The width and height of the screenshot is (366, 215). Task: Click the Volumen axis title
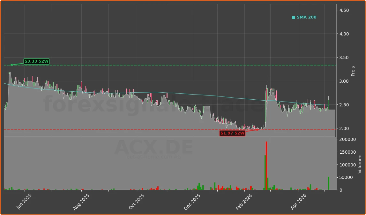pos(360,164)
